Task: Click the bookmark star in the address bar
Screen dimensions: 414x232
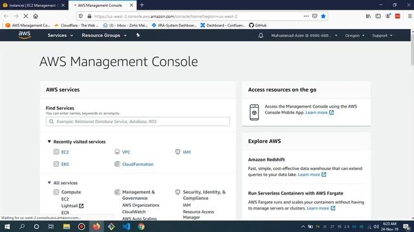Action: [323, 16]
